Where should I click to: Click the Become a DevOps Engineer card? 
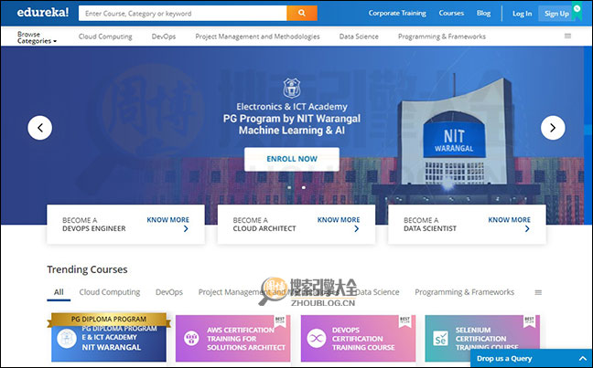[x=125, y=225]
